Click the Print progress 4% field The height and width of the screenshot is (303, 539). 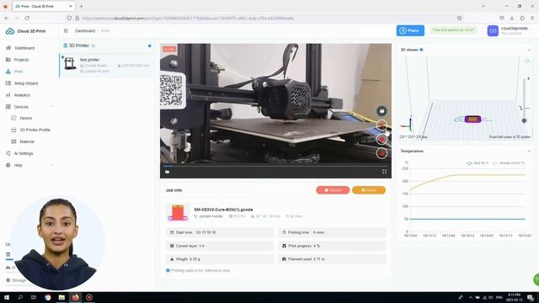332,246
